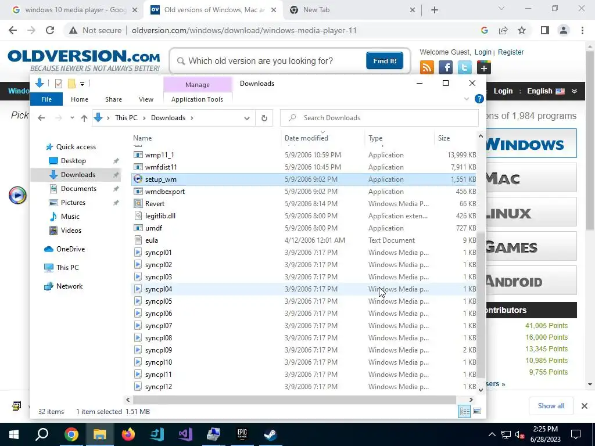Select Desktop in Quick access

[73, 161]
